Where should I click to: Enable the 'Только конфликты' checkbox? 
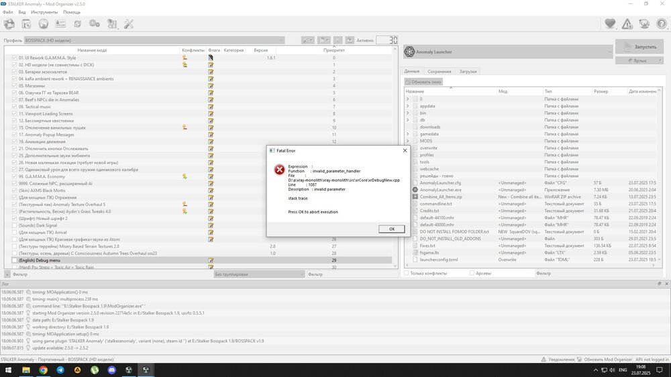[407, 273]
